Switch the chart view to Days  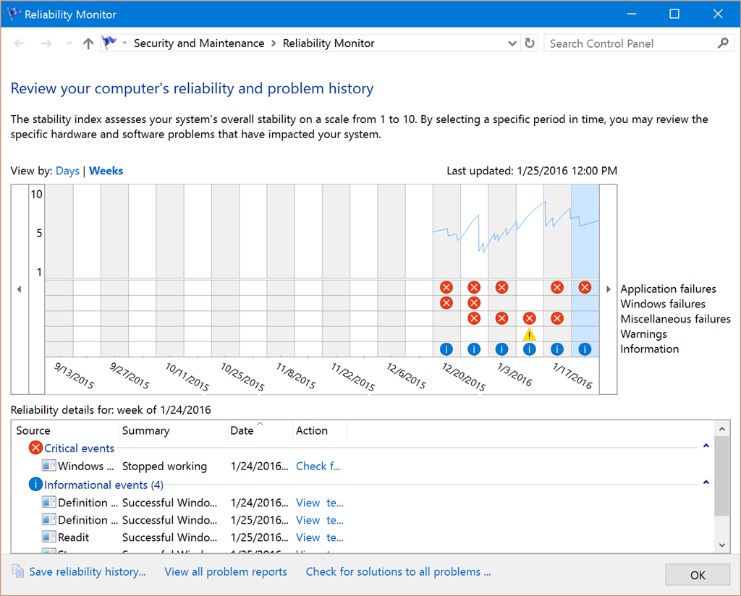click(67, 171)
